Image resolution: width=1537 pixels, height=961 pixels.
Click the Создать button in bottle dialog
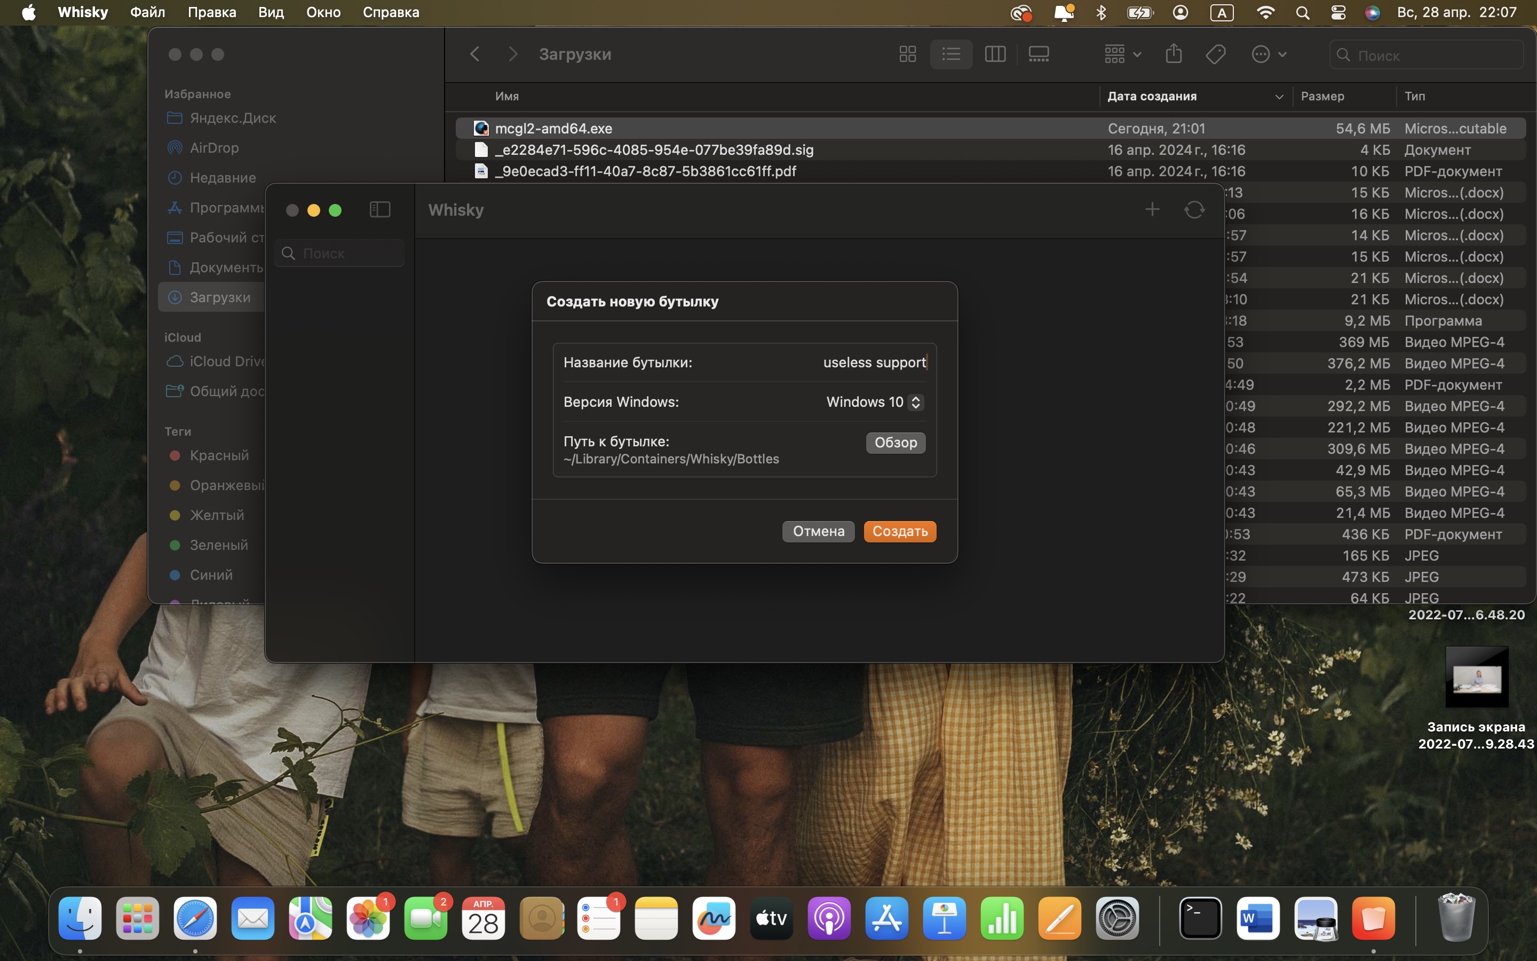[899, 531]
